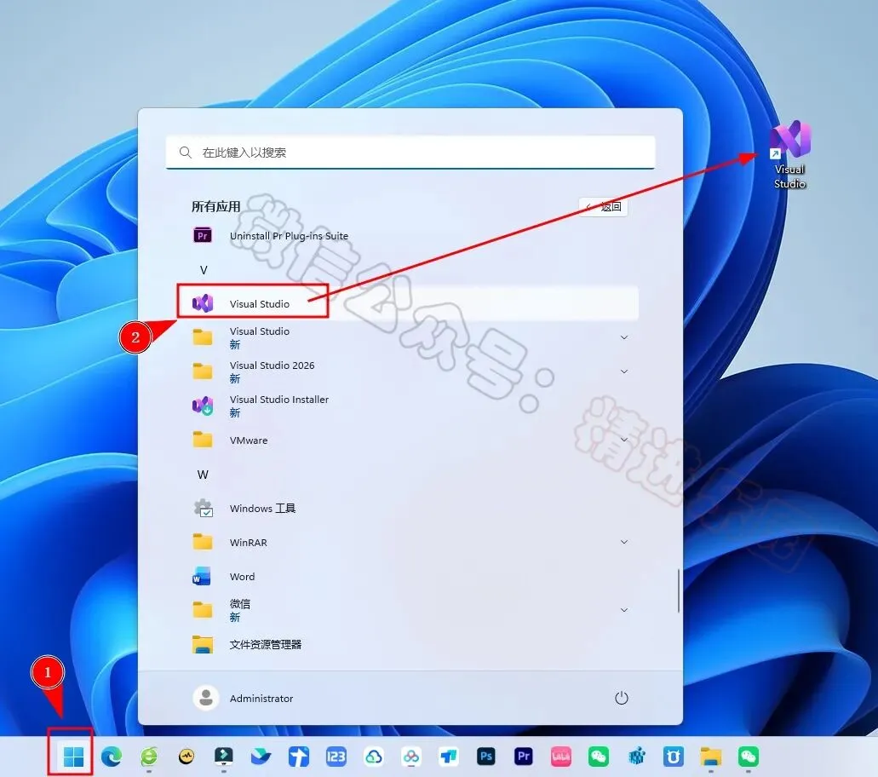Viewport: 878px width, 777px height.
Task: Open the ToDesk taskbar icon
Action: point(449,757)
